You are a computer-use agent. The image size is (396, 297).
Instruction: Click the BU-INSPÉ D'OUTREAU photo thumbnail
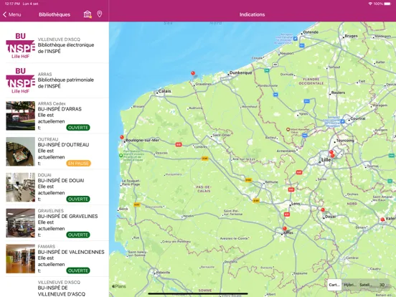tap(21, 151)
